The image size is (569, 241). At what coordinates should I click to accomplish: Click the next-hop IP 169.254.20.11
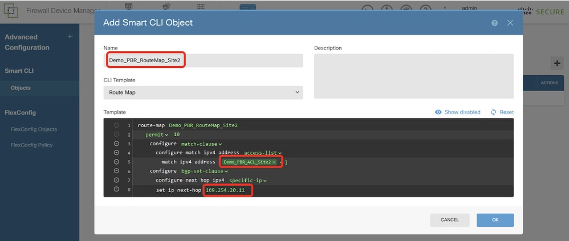tap(225, 190)
